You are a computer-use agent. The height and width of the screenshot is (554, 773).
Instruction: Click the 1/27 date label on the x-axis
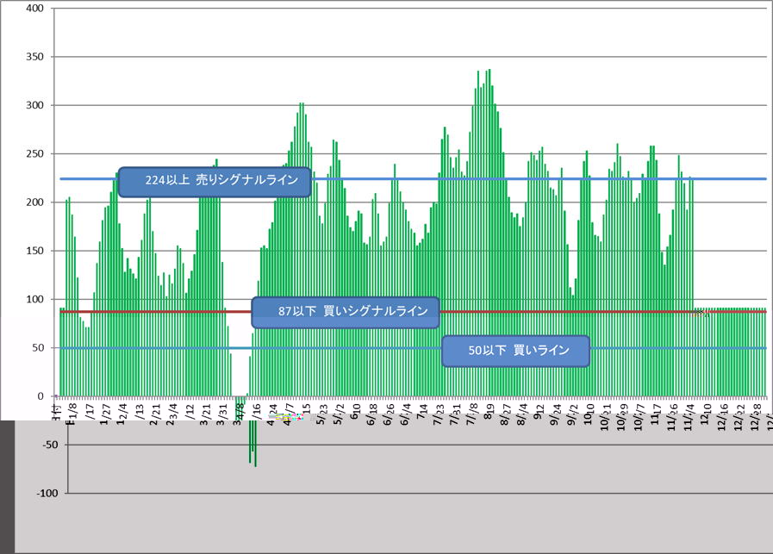104,411
